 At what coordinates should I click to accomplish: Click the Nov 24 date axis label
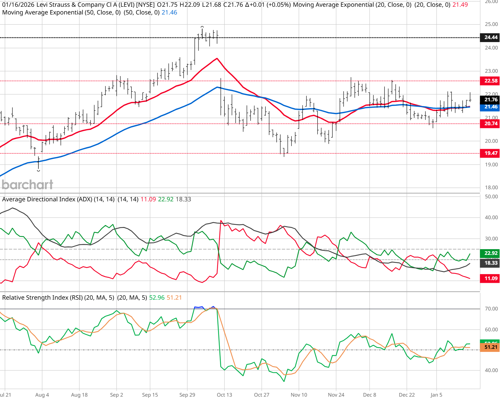(x=336, y=395)
